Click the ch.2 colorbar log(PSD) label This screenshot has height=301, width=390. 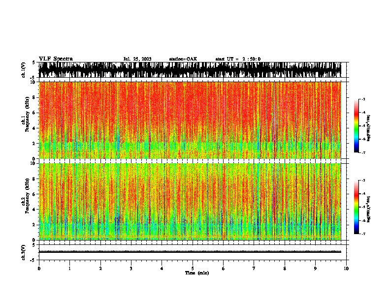point(369,209)
